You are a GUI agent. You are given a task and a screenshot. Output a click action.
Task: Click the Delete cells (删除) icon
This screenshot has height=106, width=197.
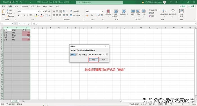coord(138,11)
